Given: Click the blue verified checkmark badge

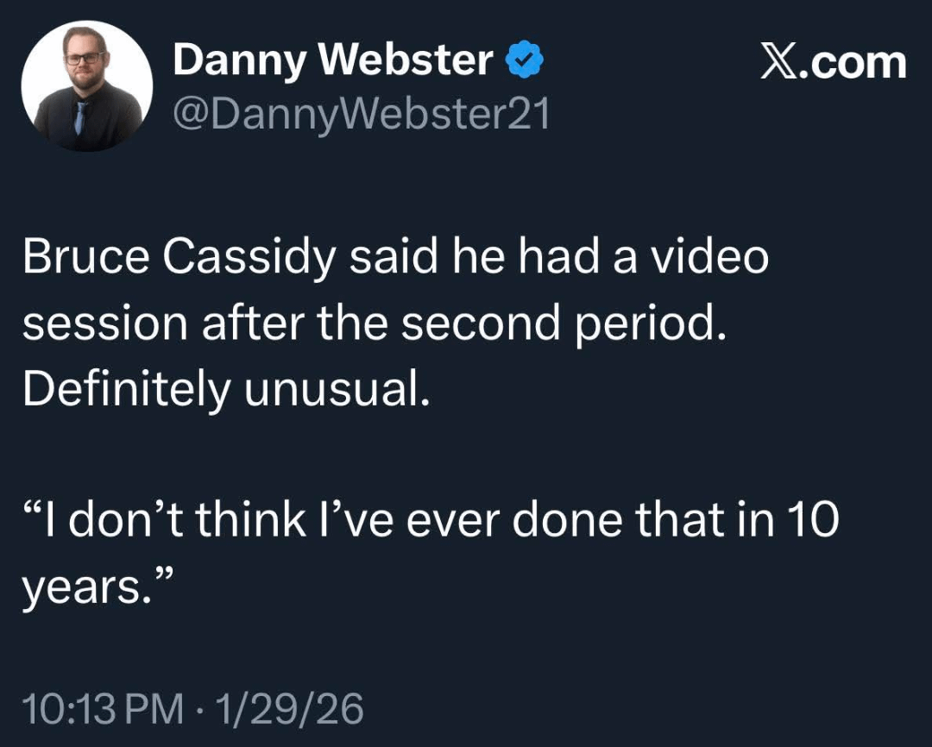Looking at the screenshot, I should tap(524, 62).
